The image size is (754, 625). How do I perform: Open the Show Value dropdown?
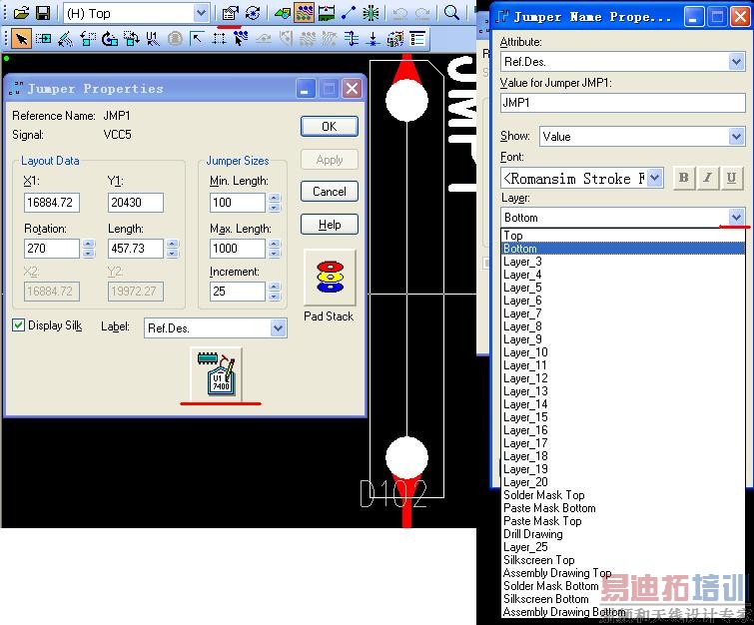pos(736,137)
